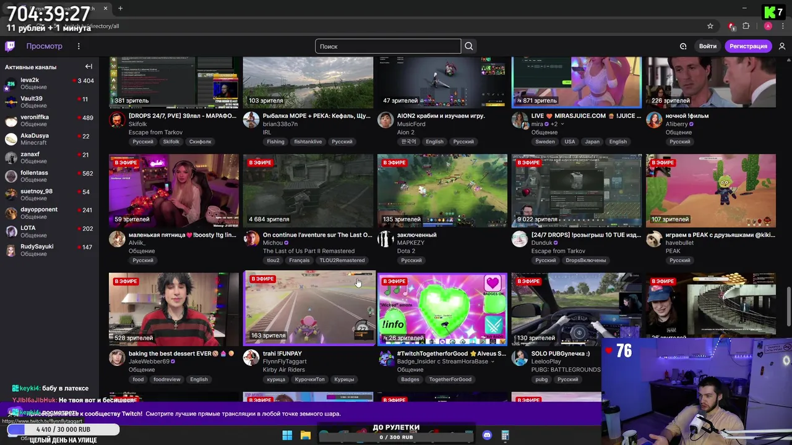Open A1iberry channel avatar

[654, 120]
